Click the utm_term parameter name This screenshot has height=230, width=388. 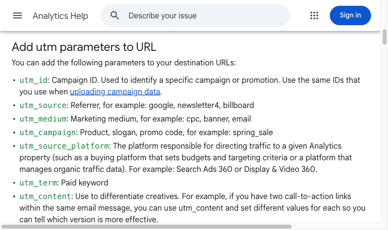point(38,183)
